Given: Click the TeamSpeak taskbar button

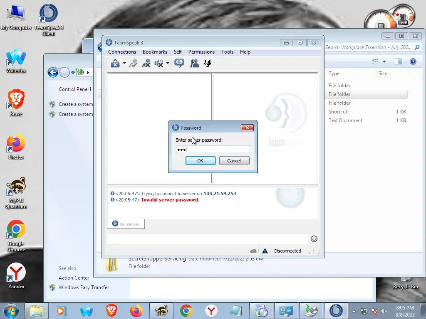Looking at the screenshot, I should pos(336,311).
